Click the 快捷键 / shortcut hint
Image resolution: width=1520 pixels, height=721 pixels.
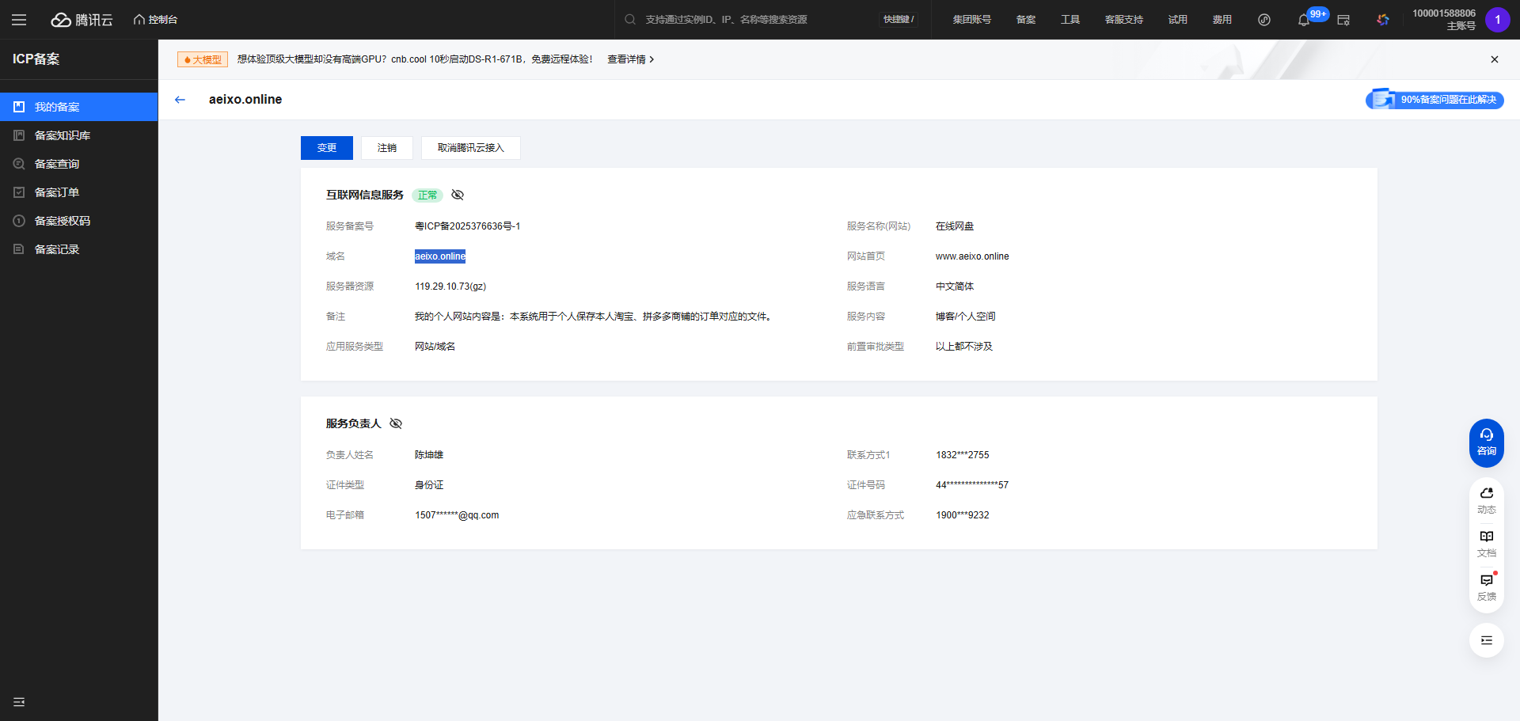click(899, 20)
